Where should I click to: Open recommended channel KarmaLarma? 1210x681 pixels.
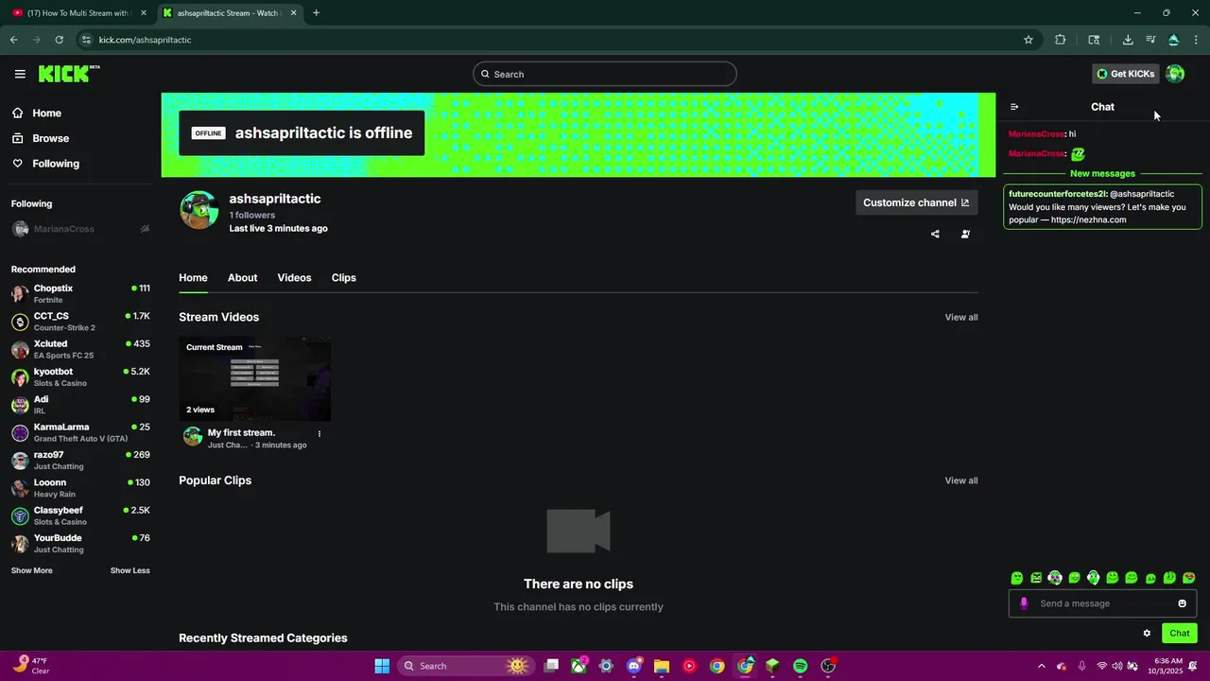(x=80, y=432)
